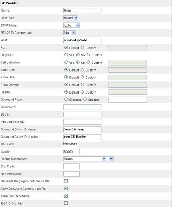Image resolution: width=172 pixels, height=207 pixels.
Task: Select Custom for Auth User
Action: (x=83, y=70)
